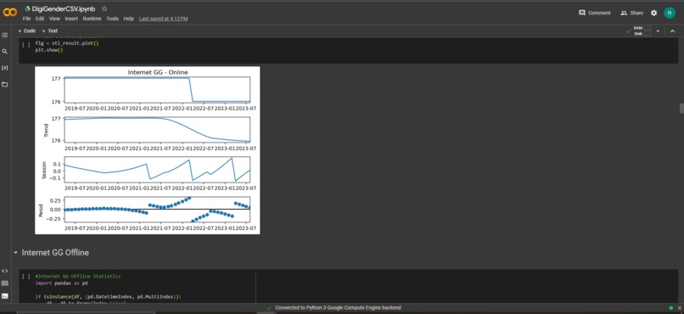Open the Runtime menu
Image resolution: width=684 pixels, height=314 pixels.
point(92,19)
